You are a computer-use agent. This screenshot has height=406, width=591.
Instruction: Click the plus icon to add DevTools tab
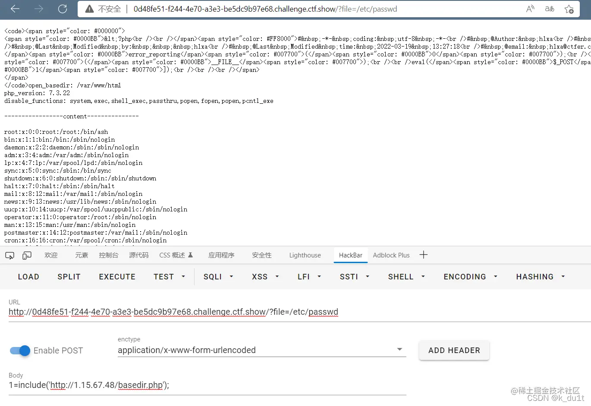[x=424, y=255]
